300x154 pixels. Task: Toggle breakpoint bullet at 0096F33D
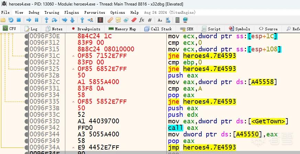(26, 121)
